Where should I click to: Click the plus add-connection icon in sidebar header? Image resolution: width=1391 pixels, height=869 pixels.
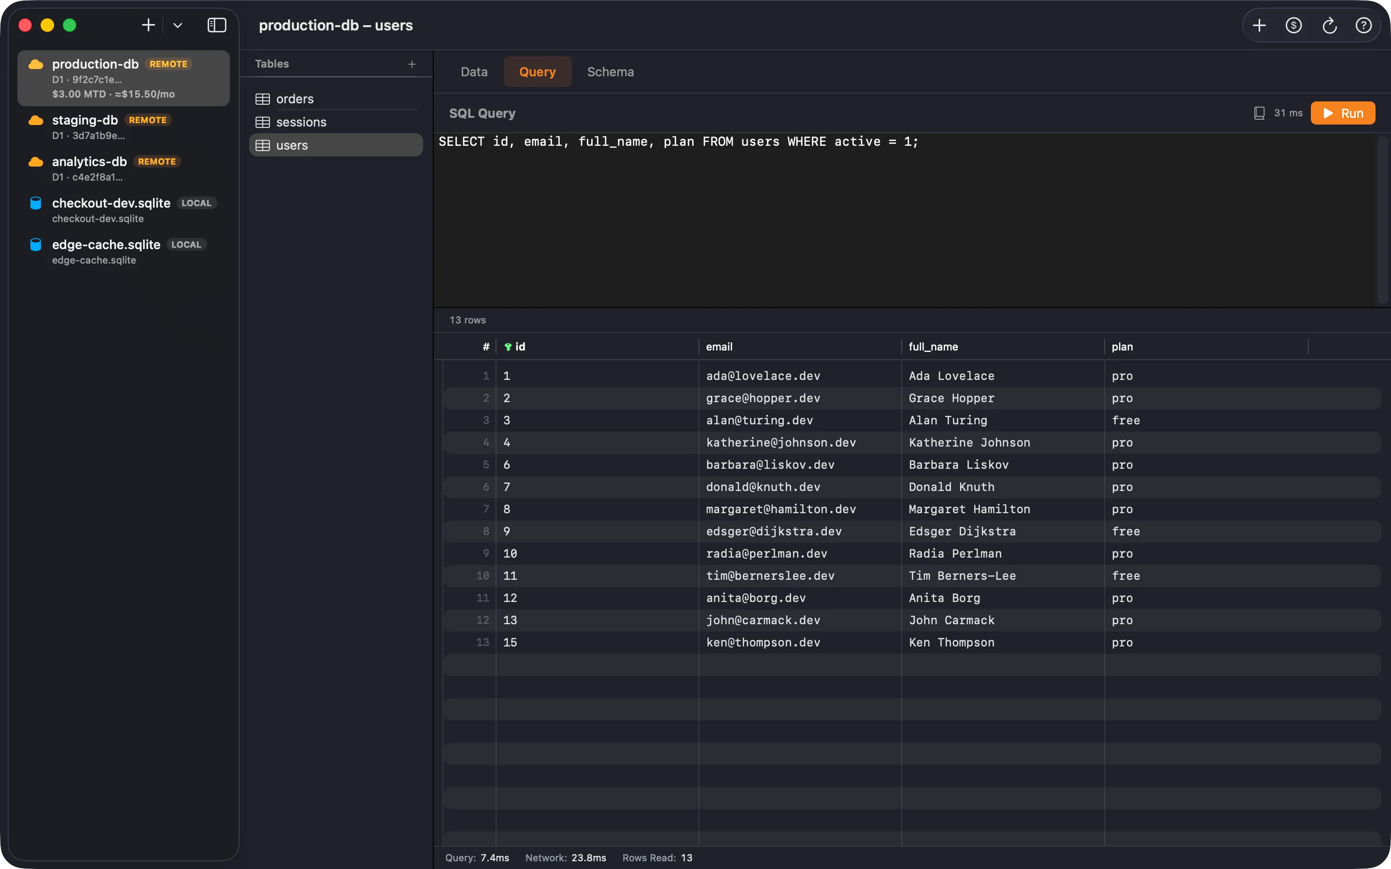point(148,25)
